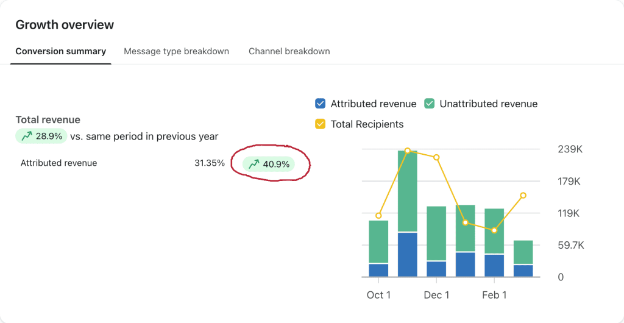The height and width of the screenshot is (323, 624).
Task: Switch to Channel breakdown tab
Action: pyautogui.click(x=289, y=51)
